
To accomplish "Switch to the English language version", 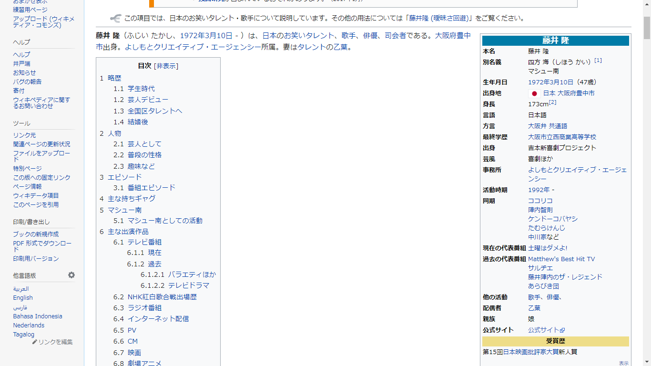I will point(23,298).
